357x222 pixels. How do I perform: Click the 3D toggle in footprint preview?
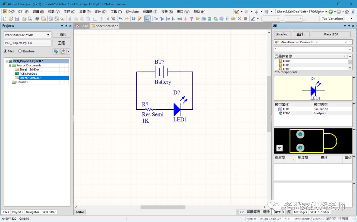coord(279,148)
